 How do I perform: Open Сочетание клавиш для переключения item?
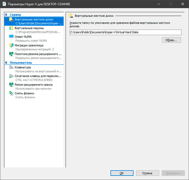tap(34, 78)
